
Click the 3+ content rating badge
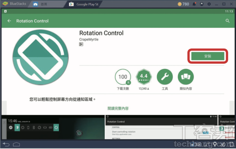(81, 44)
